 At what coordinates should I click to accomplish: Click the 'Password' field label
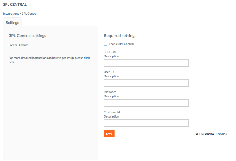pos(110,92)
